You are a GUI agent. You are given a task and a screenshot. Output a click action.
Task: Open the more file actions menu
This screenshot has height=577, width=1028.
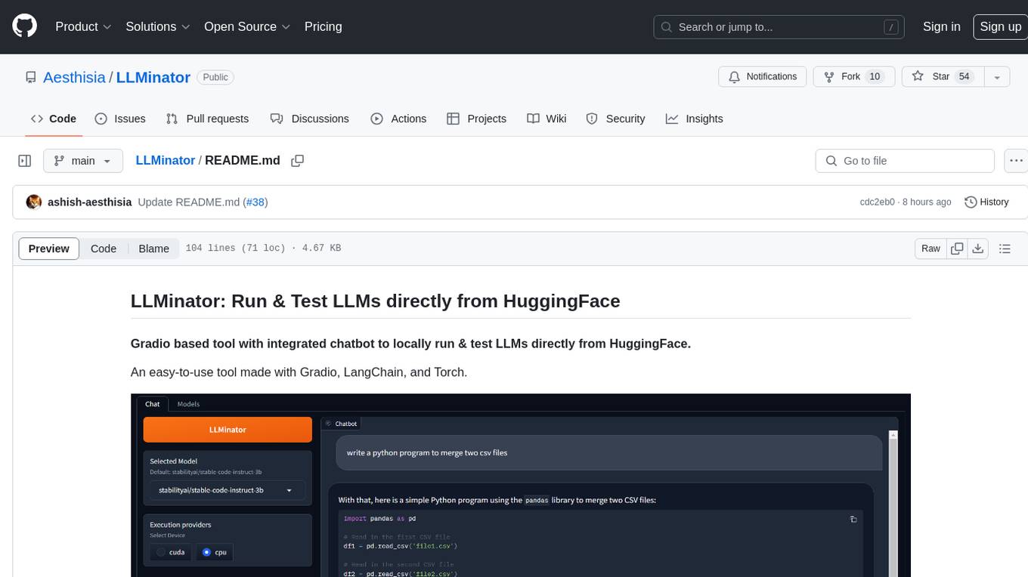click(x=1016, y=161)
